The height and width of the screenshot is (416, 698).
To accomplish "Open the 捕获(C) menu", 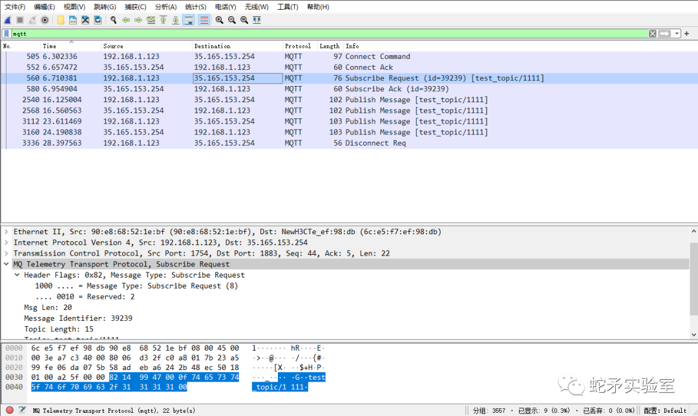I will (135, 6).
